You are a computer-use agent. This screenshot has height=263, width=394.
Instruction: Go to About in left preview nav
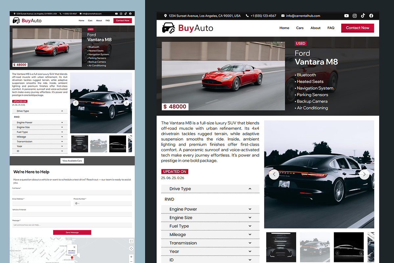(x=99, y=20)
